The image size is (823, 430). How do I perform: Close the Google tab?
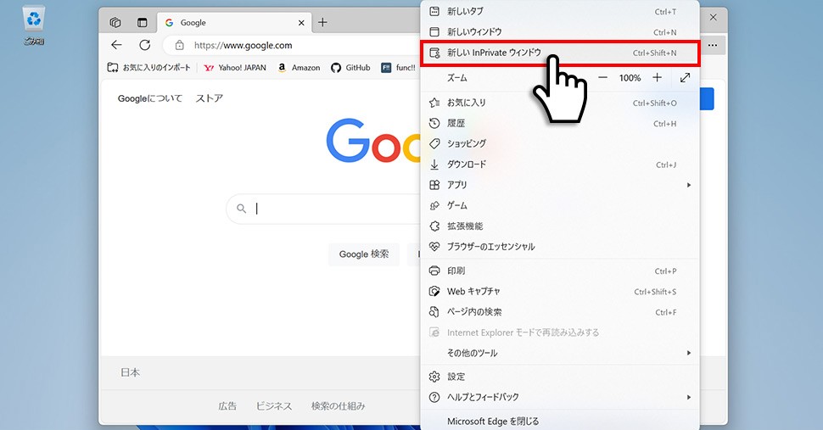(x=301, y=23)
